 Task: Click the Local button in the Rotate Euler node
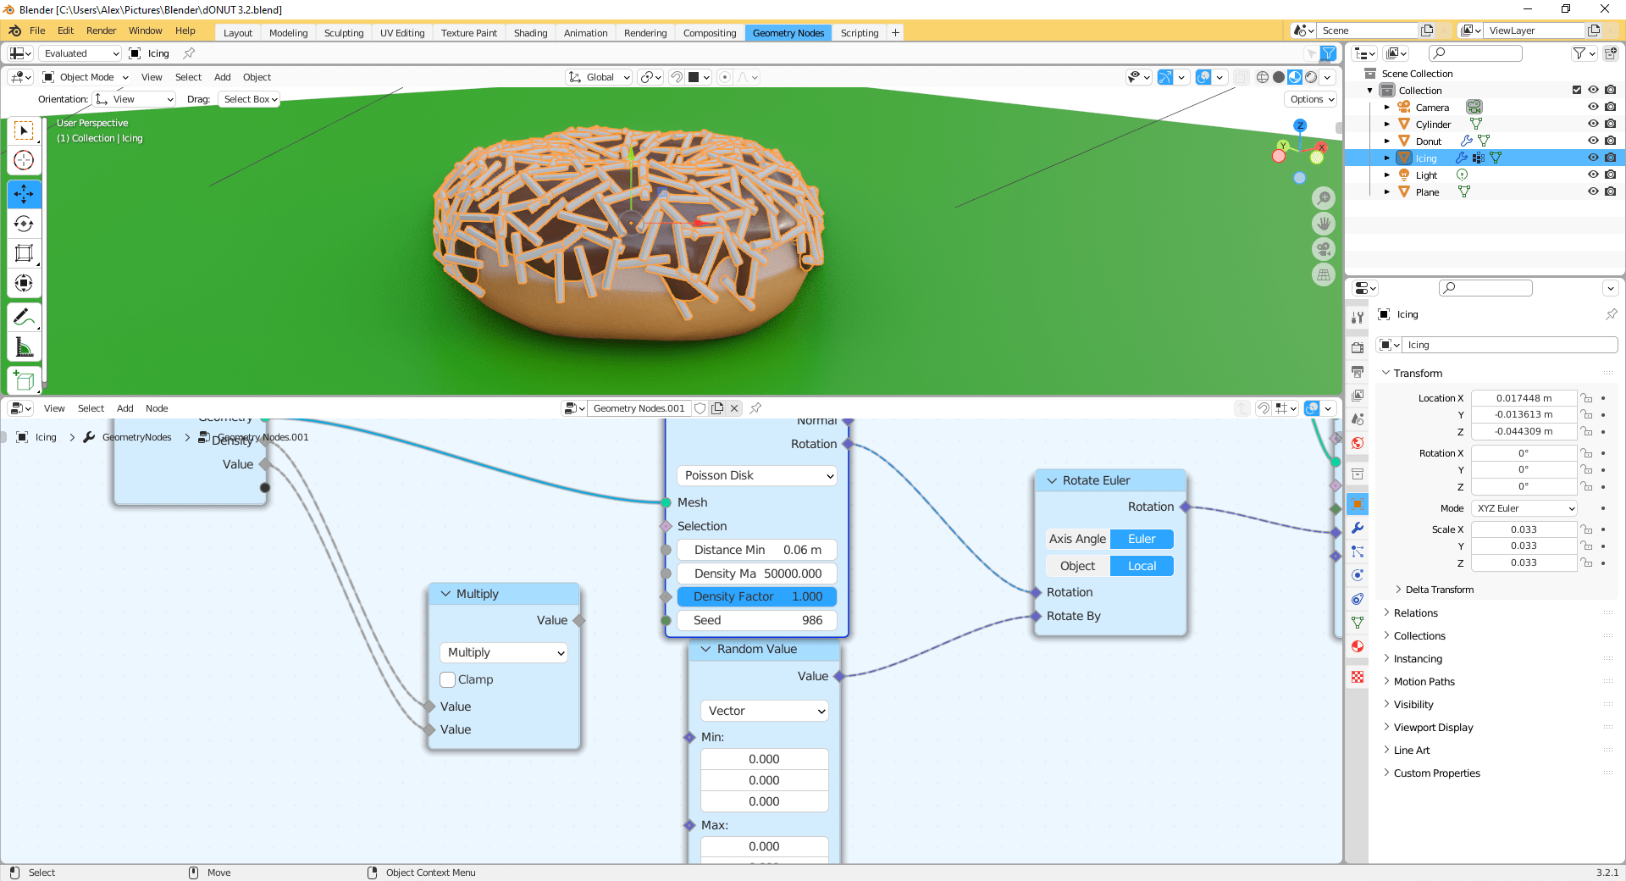click(x=1141, y=565)
